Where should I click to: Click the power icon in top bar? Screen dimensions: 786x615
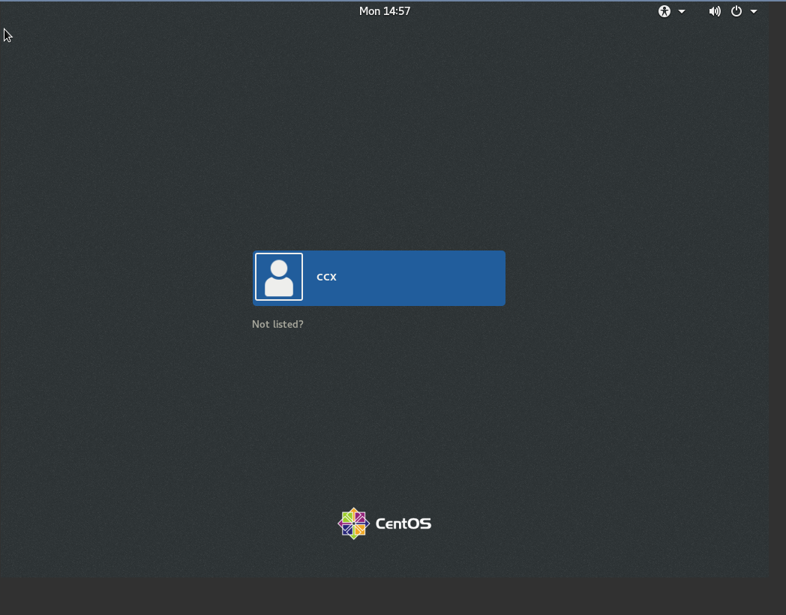[x=736, y=11]
